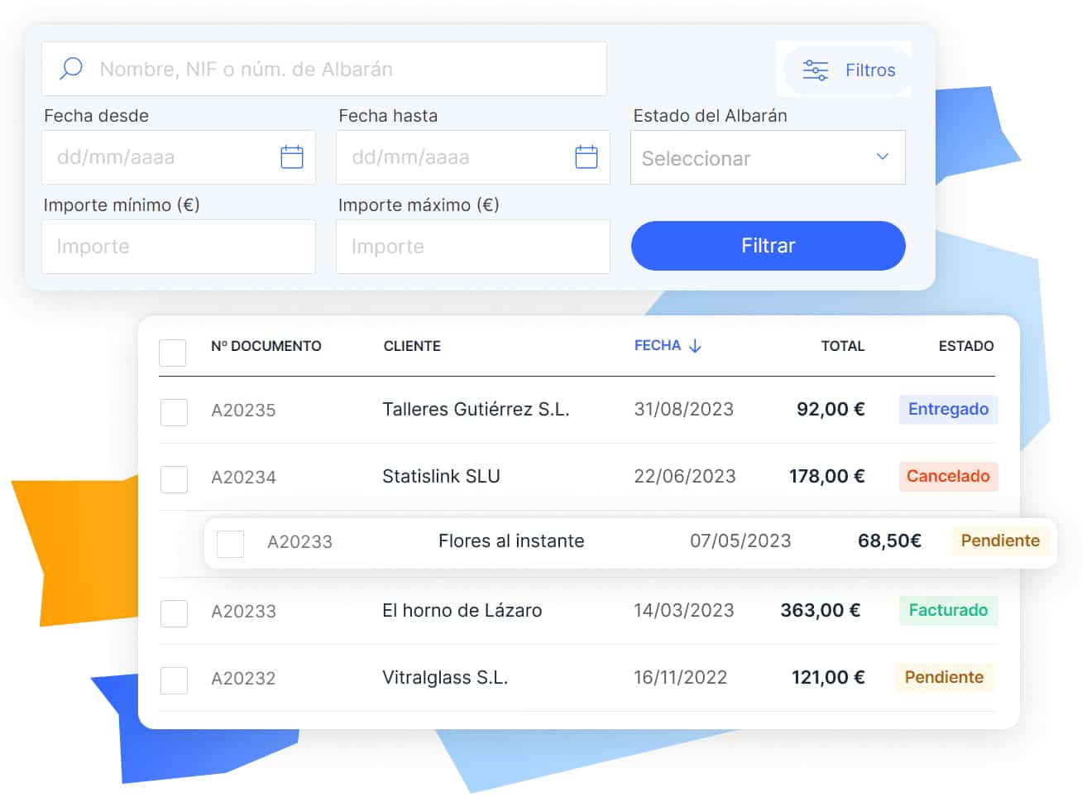This screenshot has height=812, width=1082.
Task: Click the sort arrow next to FECHA
Action: [695, 346]
